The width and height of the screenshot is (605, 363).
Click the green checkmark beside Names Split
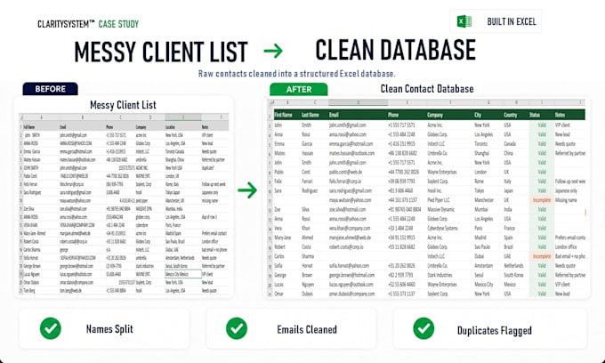(51, 328)
